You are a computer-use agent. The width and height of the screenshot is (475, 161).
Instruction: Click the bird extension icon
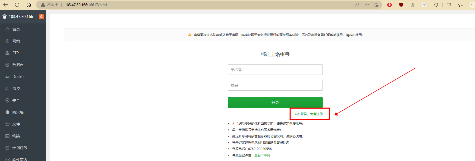pyautogui.click(x=424, y=5)
